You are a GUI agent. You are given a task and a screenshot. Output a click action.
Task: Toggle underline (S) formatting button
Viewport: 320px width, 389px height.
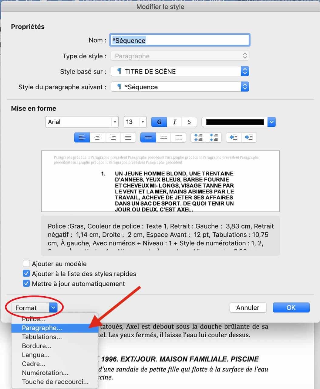coord(189,122)
